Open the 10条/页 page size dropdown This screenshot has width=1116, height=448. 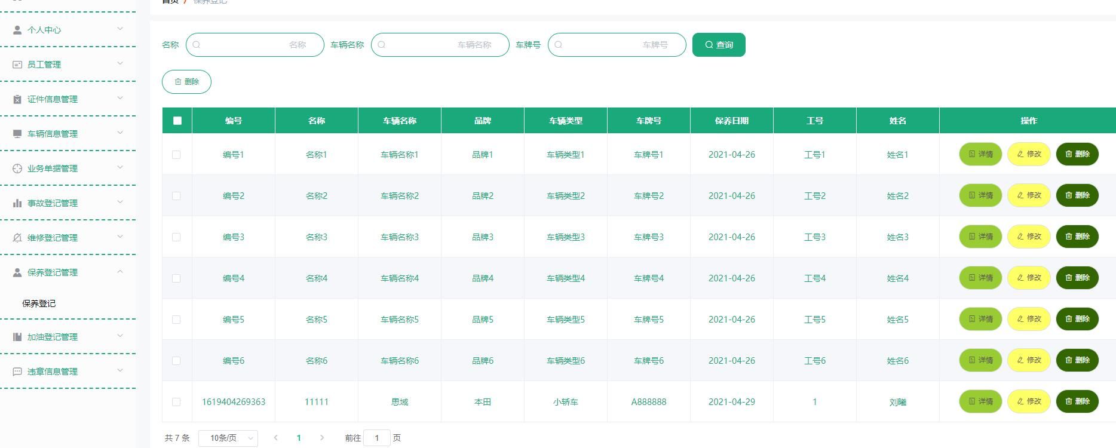pyautogui.click(x=228, y=438)
